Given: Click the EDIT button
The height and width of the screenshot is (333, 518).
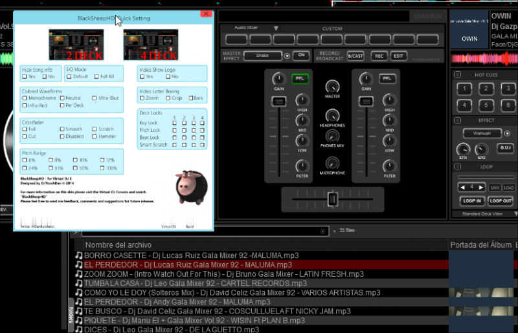Looking at the screenshot, I should [398, 56].
